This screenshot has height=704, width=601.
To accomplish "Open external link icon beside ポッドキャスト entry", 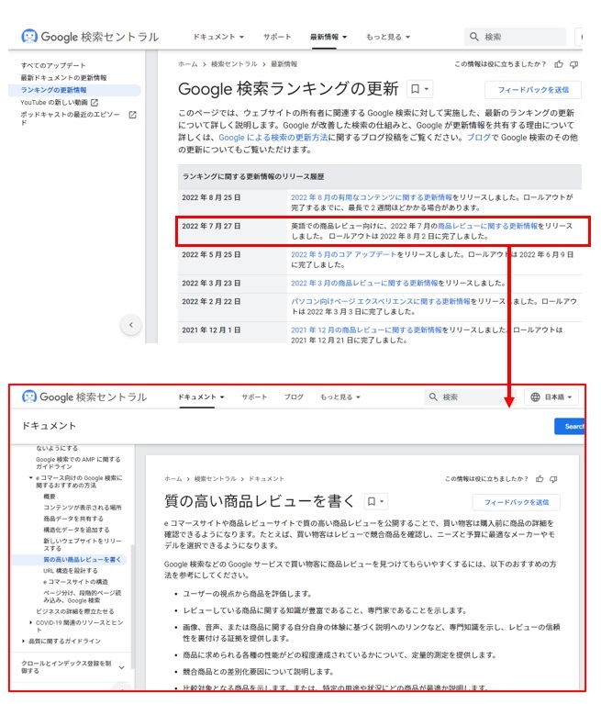I will pyautogui.click(x=133, y=115).
